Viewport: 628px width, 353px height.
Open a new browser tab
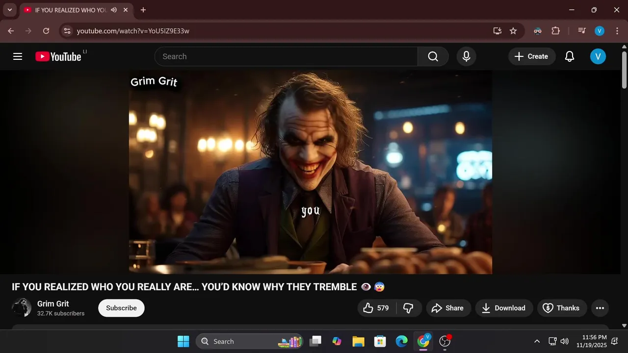[143, 10]
